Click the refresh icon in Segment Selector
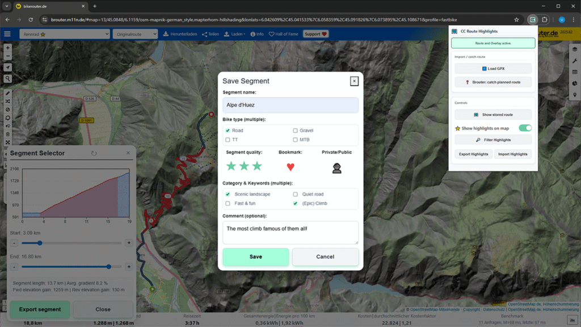 coord(94,153)
